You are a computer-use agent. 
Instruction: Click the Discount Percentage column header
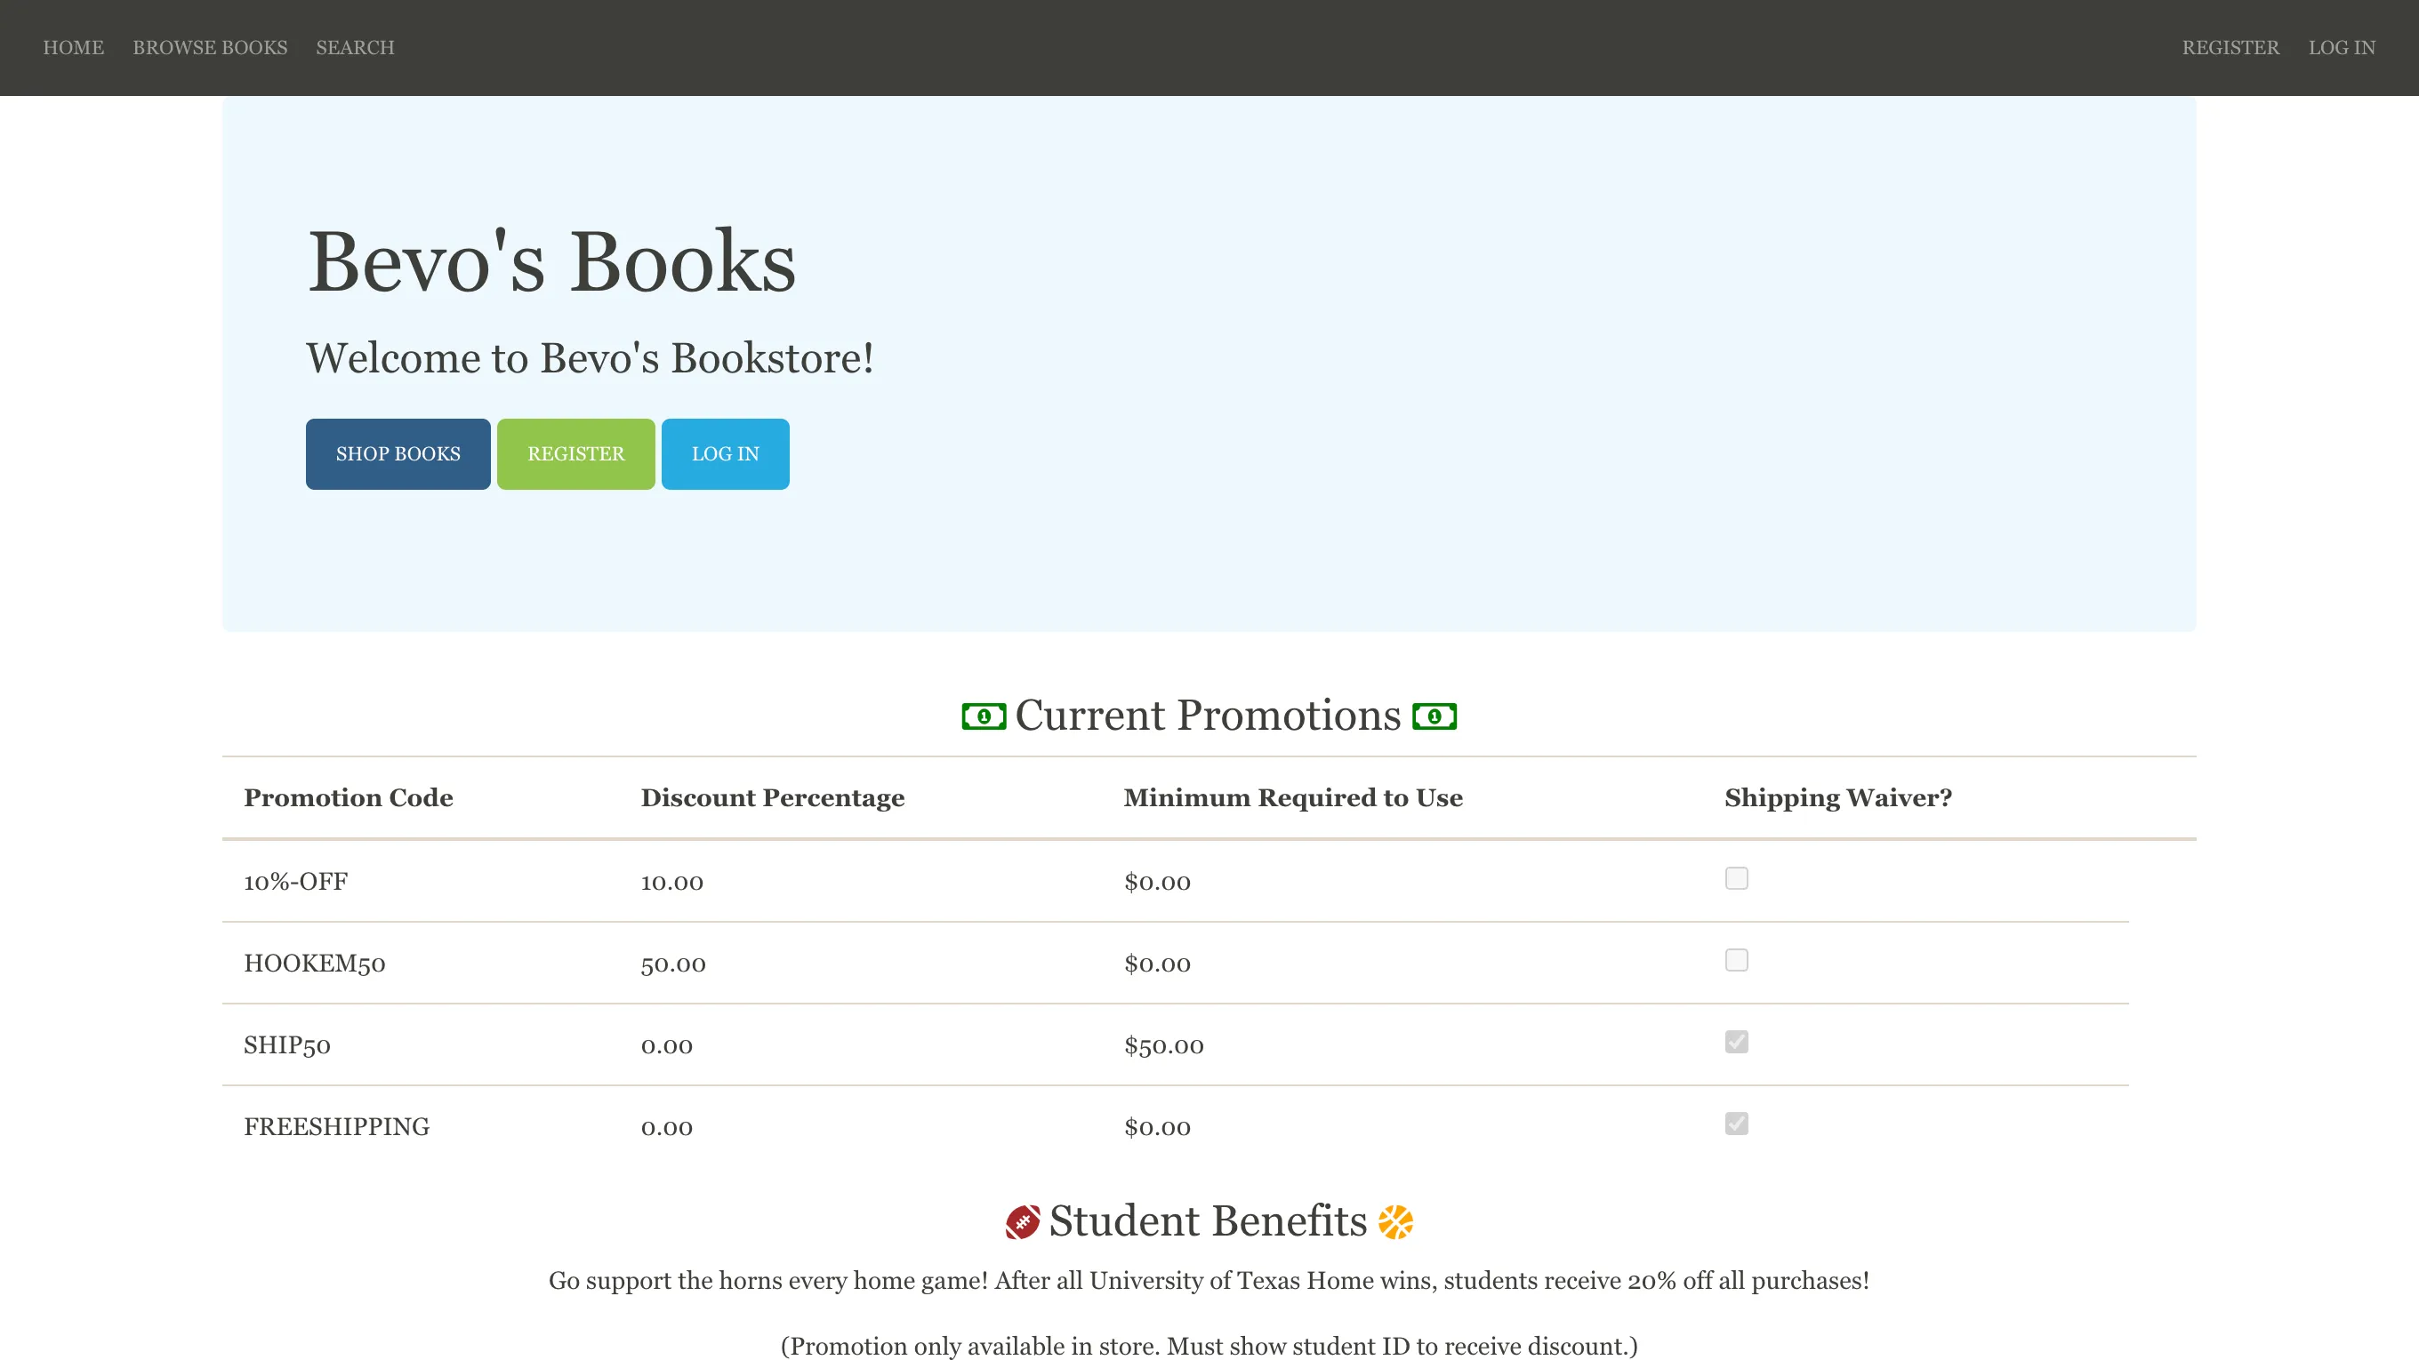tap(773, 796)
